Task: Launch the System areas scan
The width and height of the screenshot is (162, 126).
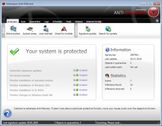Action: pyautogui.click(x=30, y=30)
